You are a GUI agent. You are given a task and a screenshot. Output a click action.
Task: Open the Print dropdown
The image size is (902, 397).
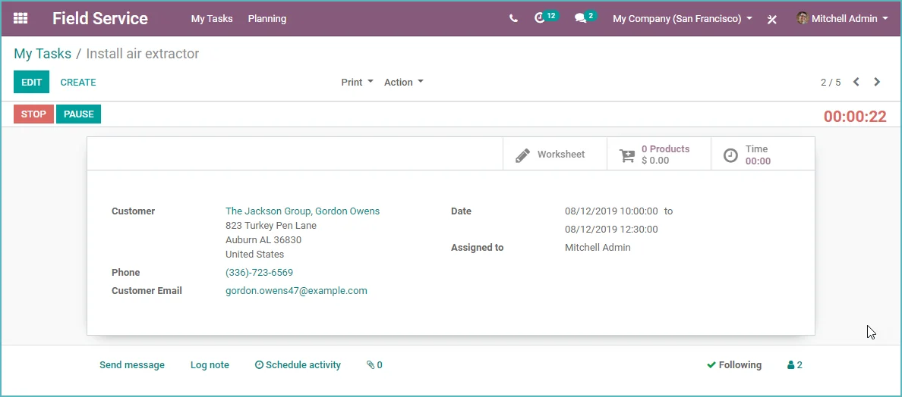pyautogui.click(x=358, y=82)
